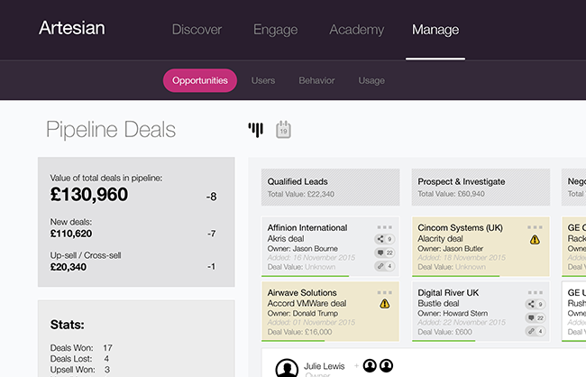Click Julie Lewis profile avatar

point(287,368)
